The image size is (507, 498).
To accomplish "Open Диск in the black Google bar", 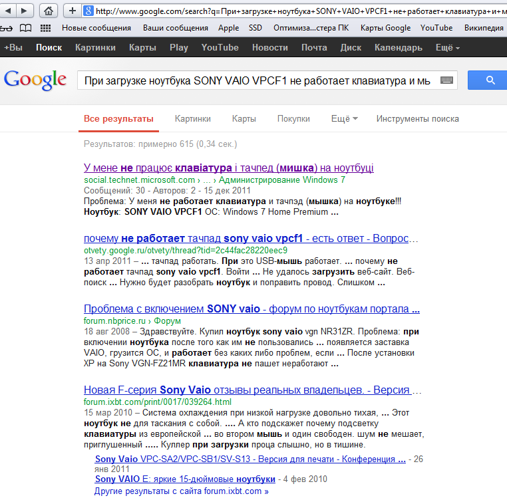I will 351,47.
